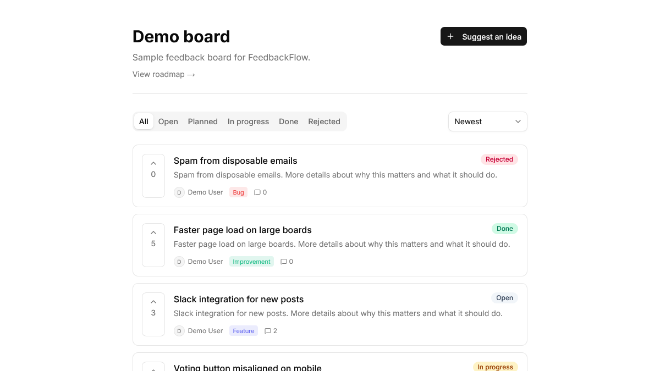The width and height of the screenshot is (660, 371).
Task: Switch to the Done filter tab
Action: (289, 121)
